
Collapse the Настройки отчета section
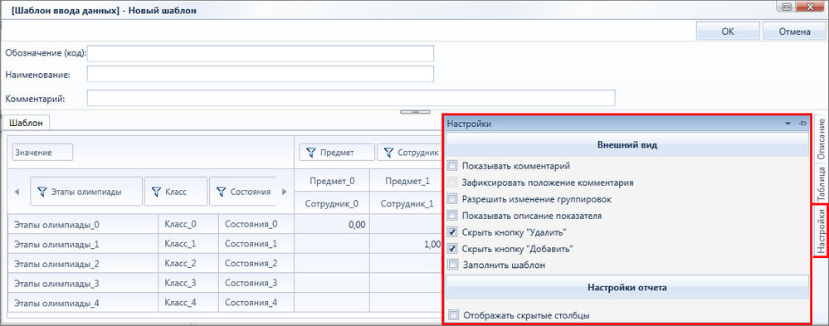[x=627, y=288]
